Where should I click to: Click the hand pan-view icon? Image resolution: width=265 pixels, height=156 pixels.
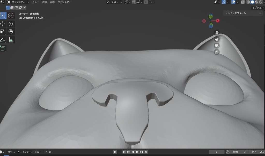[x=217, y=39]
